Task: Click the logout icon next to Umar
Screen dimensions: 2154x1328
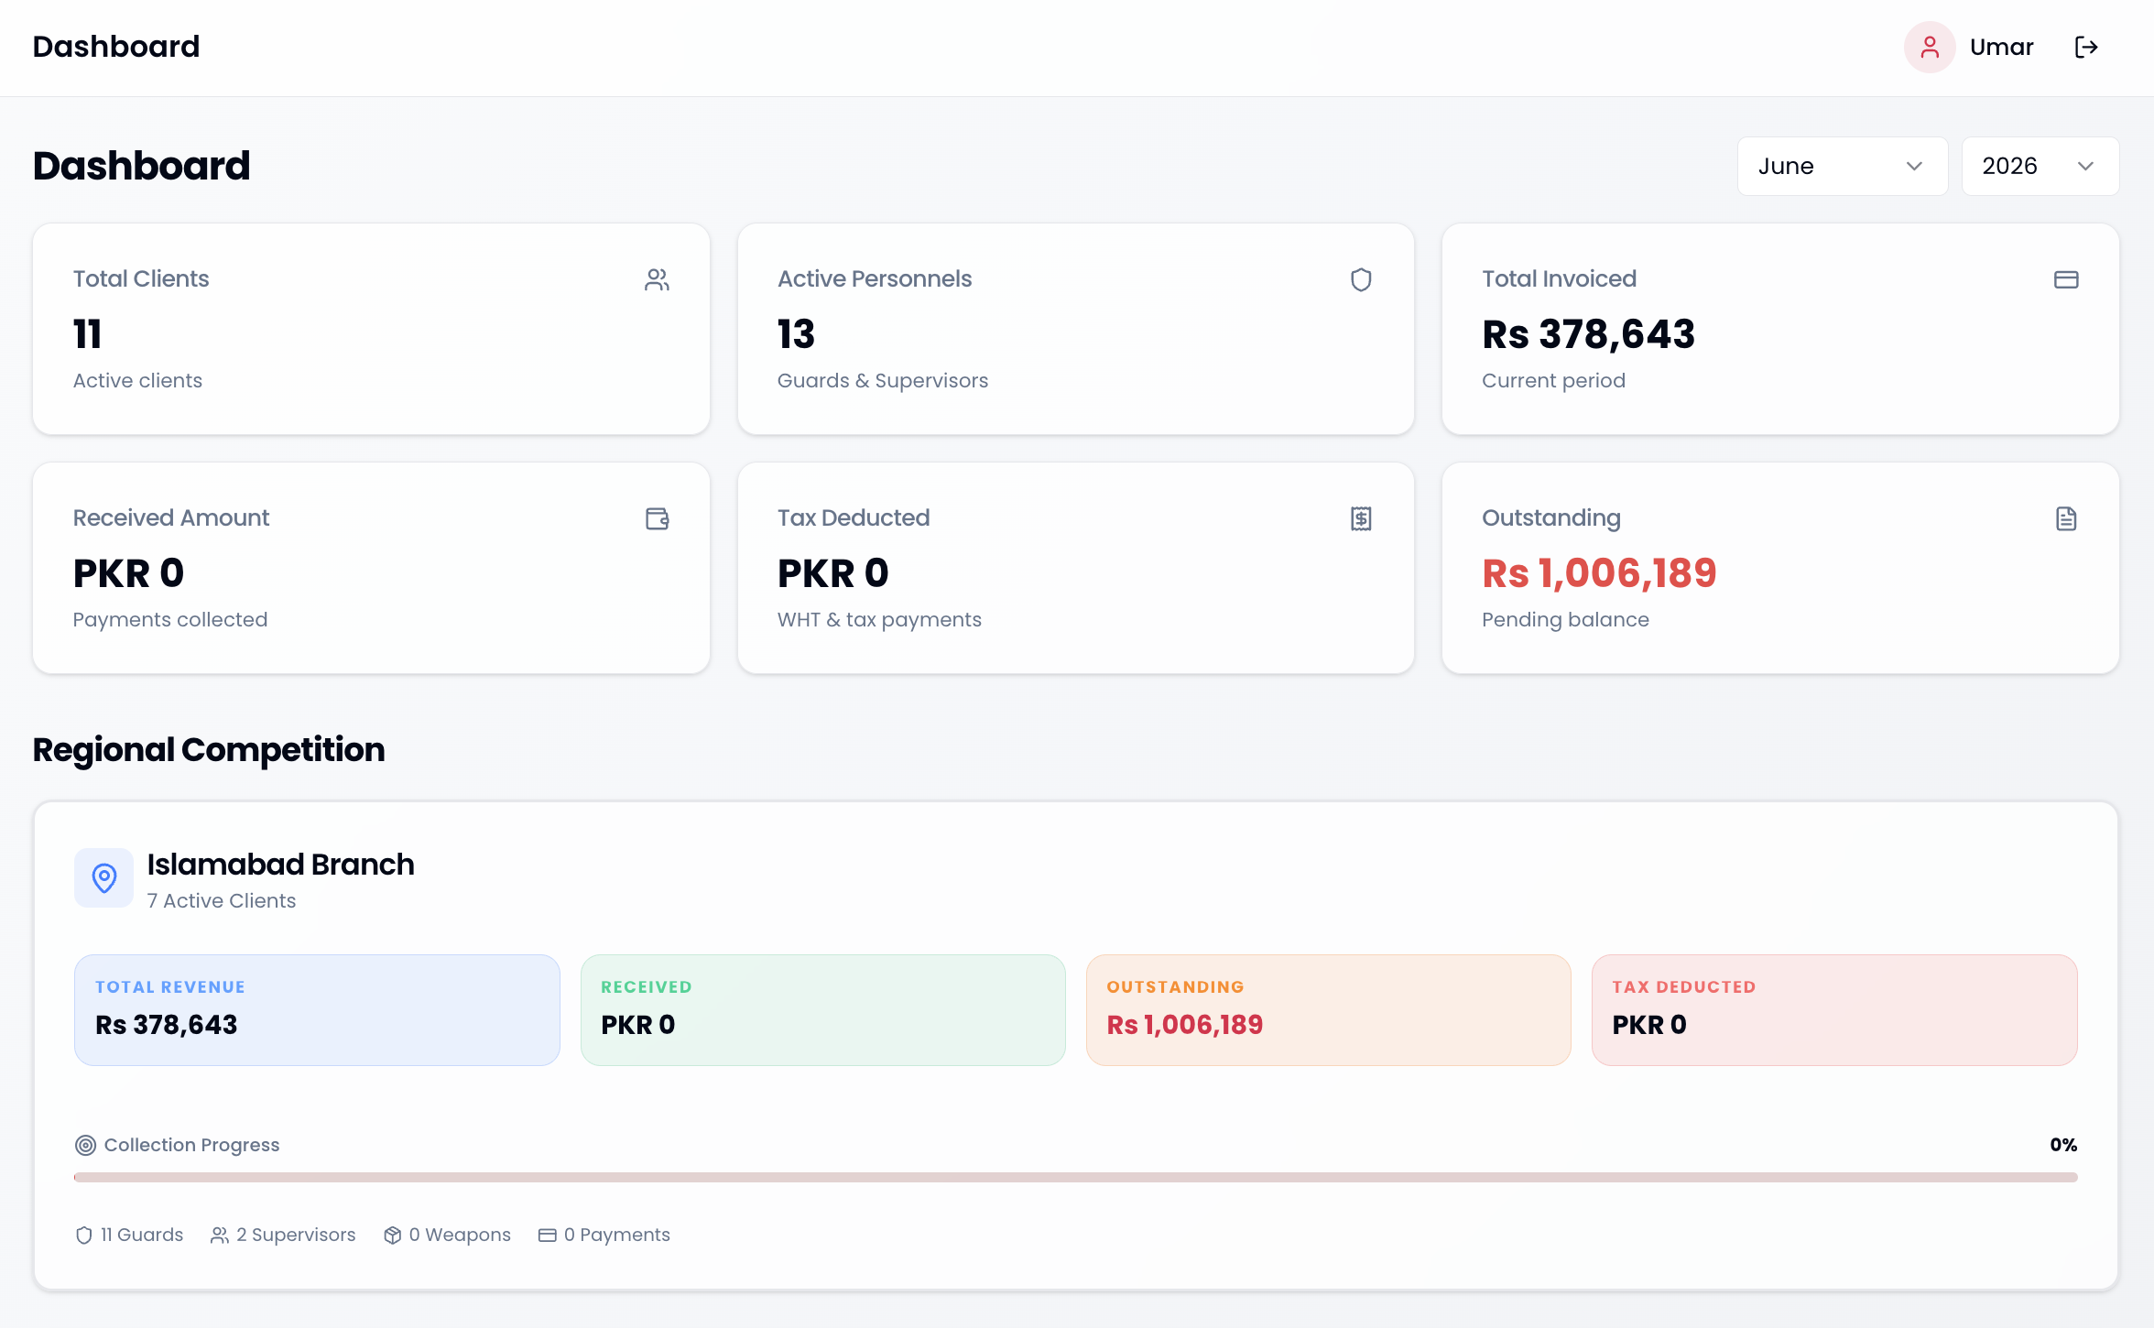Action: coord(2085,48)
